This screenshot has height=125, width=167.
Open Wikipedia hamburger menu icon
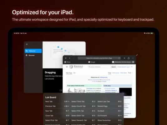(67, 67)
